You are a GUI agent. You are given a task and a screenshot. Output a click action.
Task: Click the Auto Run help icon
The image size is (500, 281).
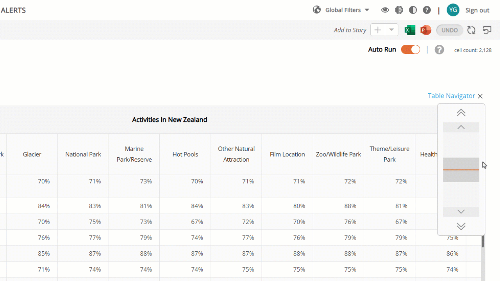coord(439,50)
